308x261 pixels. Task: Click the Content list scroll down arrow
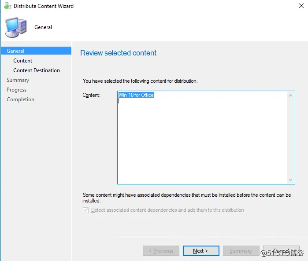[x=290, y=180]
